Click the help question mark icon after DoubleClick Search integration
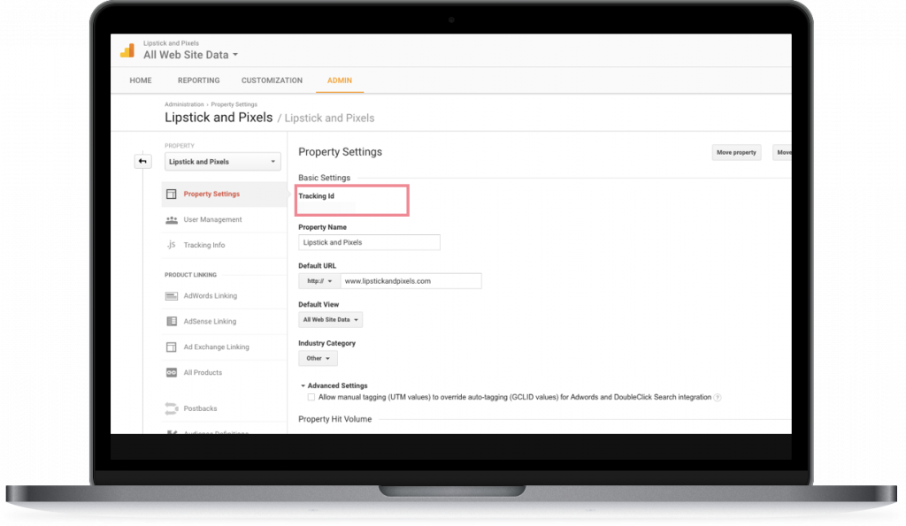Screen dimensions: 906x526 click(x=717, y=397)
